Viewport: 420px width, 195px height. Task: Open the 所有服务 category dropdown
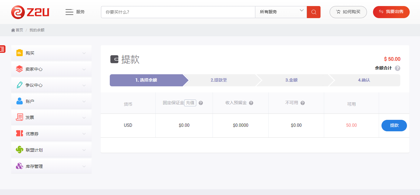click(x=281, y=12)
